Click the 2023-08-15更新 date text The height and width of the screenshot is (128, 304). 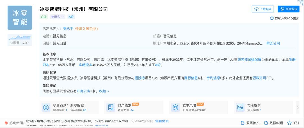[x=287, y=18]
